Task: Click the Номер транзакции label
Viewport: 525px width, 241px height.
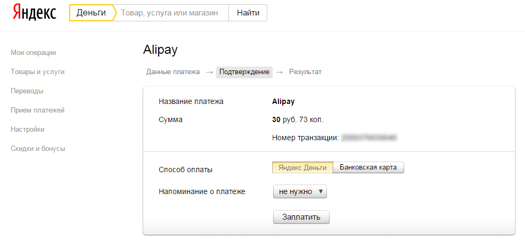Action: click(306, 138)
